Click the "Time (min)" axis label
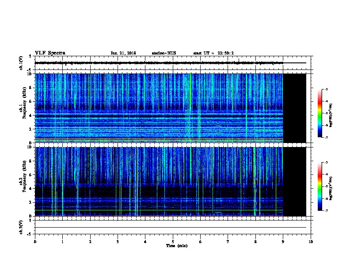 177,246
